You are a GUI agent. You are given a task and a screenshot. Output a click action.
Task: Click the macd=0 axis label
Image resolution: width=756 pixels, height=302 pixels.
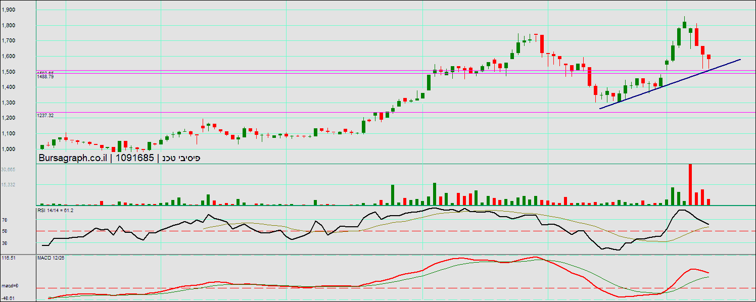pyautogui.click(x=10, y=286)
